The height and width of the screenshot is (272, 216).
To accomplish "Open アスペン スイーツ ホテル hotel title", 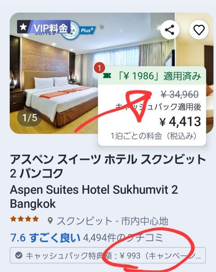I will [108, 166].
